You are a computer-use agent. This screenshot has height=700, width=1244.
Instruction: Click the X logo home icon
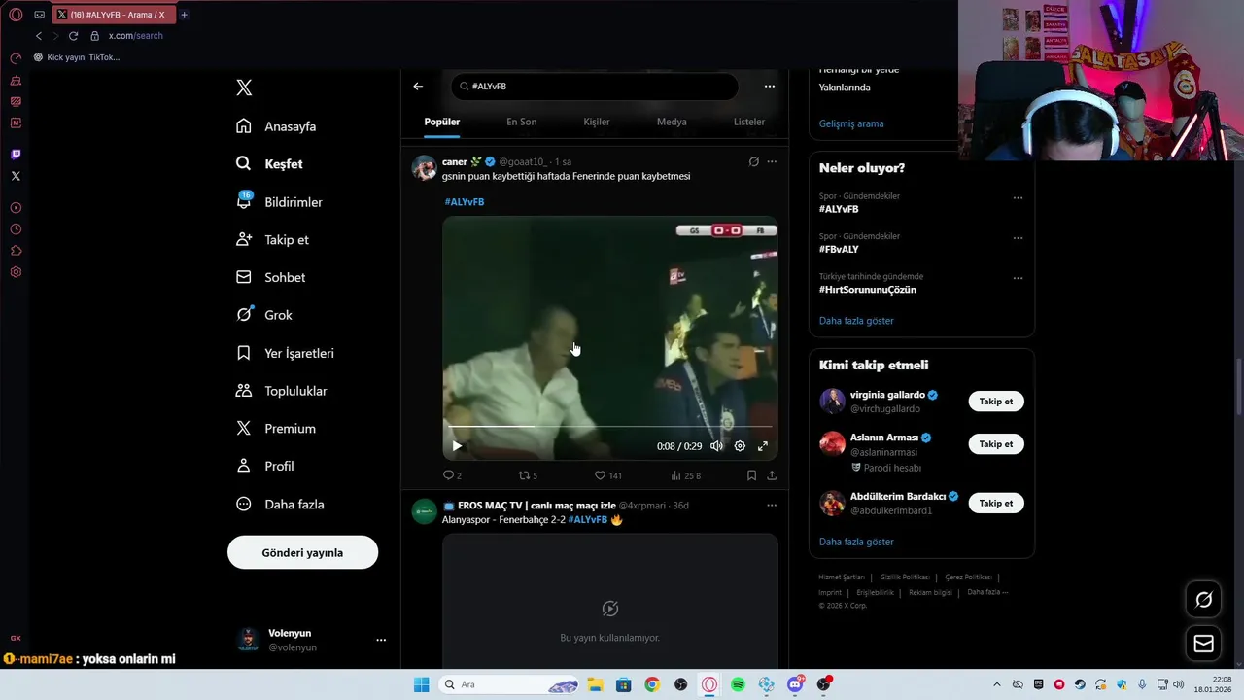pyautogui.click(x=244, y=87)
